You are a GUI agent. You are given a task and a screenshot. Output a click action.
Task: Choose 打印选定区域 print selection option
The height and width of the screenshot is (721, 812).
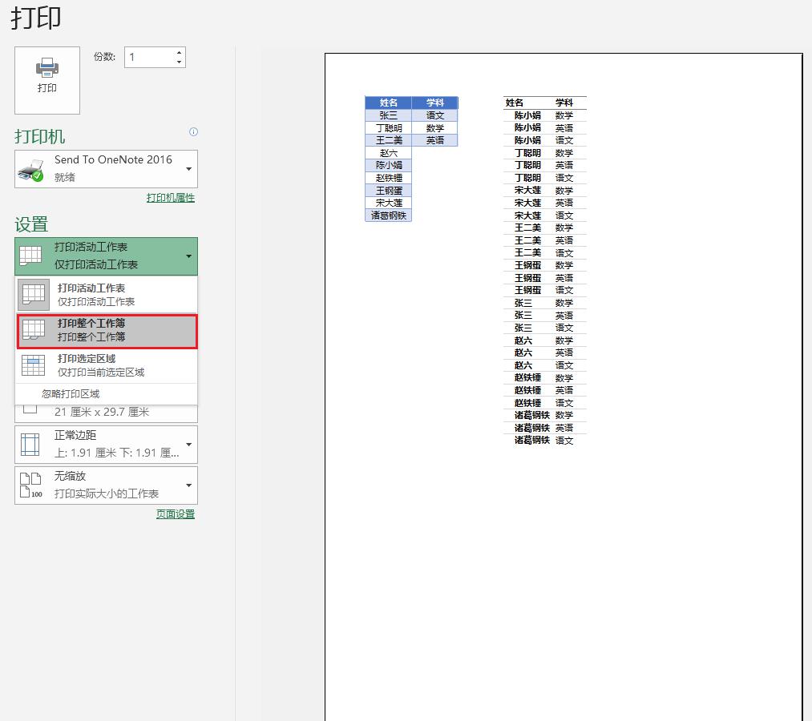pos(107,365)
